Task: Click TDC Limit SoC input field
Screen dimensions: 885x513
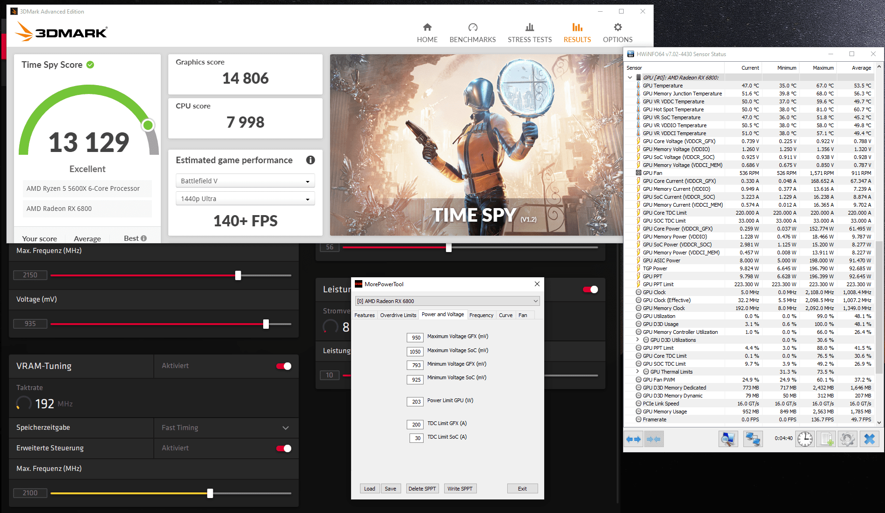Action: [417, 438]
